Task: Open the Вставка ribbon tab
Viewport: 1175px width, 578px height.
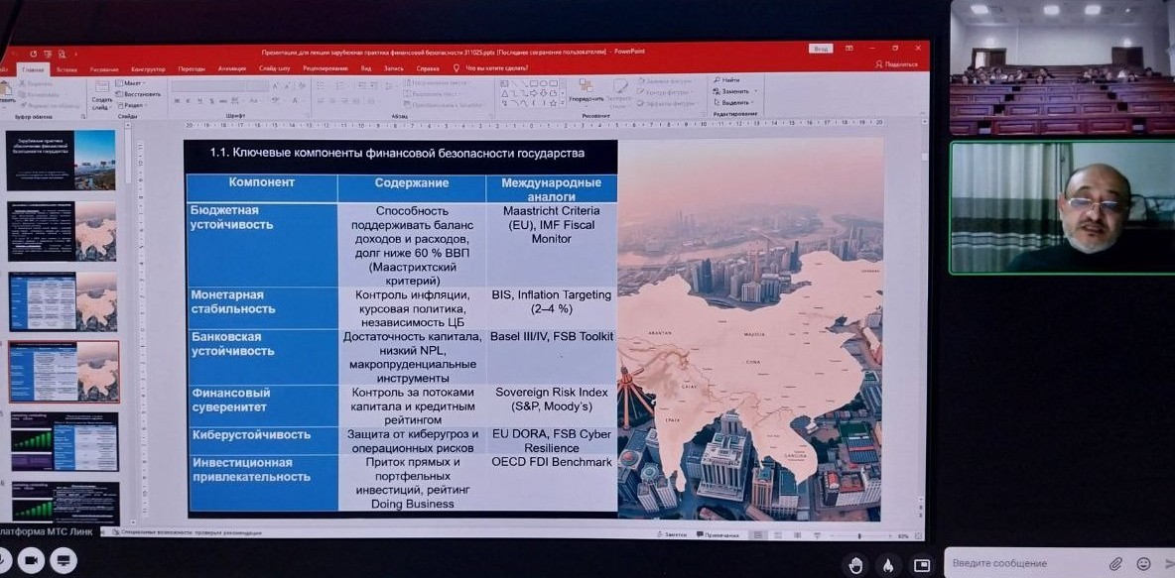Action: point(66,69)
